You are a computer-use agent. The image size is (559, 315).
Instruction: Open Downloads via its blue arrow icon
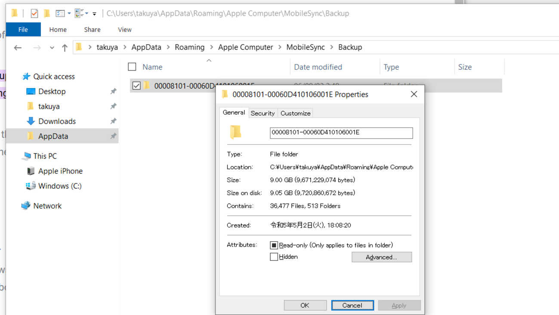[x=31, y=121]
